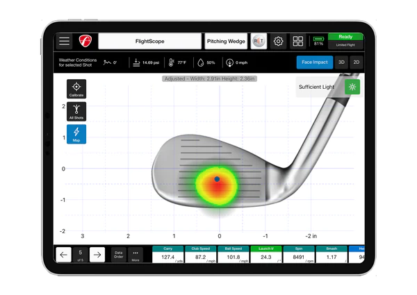Screen dimensions: 417x295
Task: Toggle the Sufficient Light sun indicator
Action: tap(352, 87)
